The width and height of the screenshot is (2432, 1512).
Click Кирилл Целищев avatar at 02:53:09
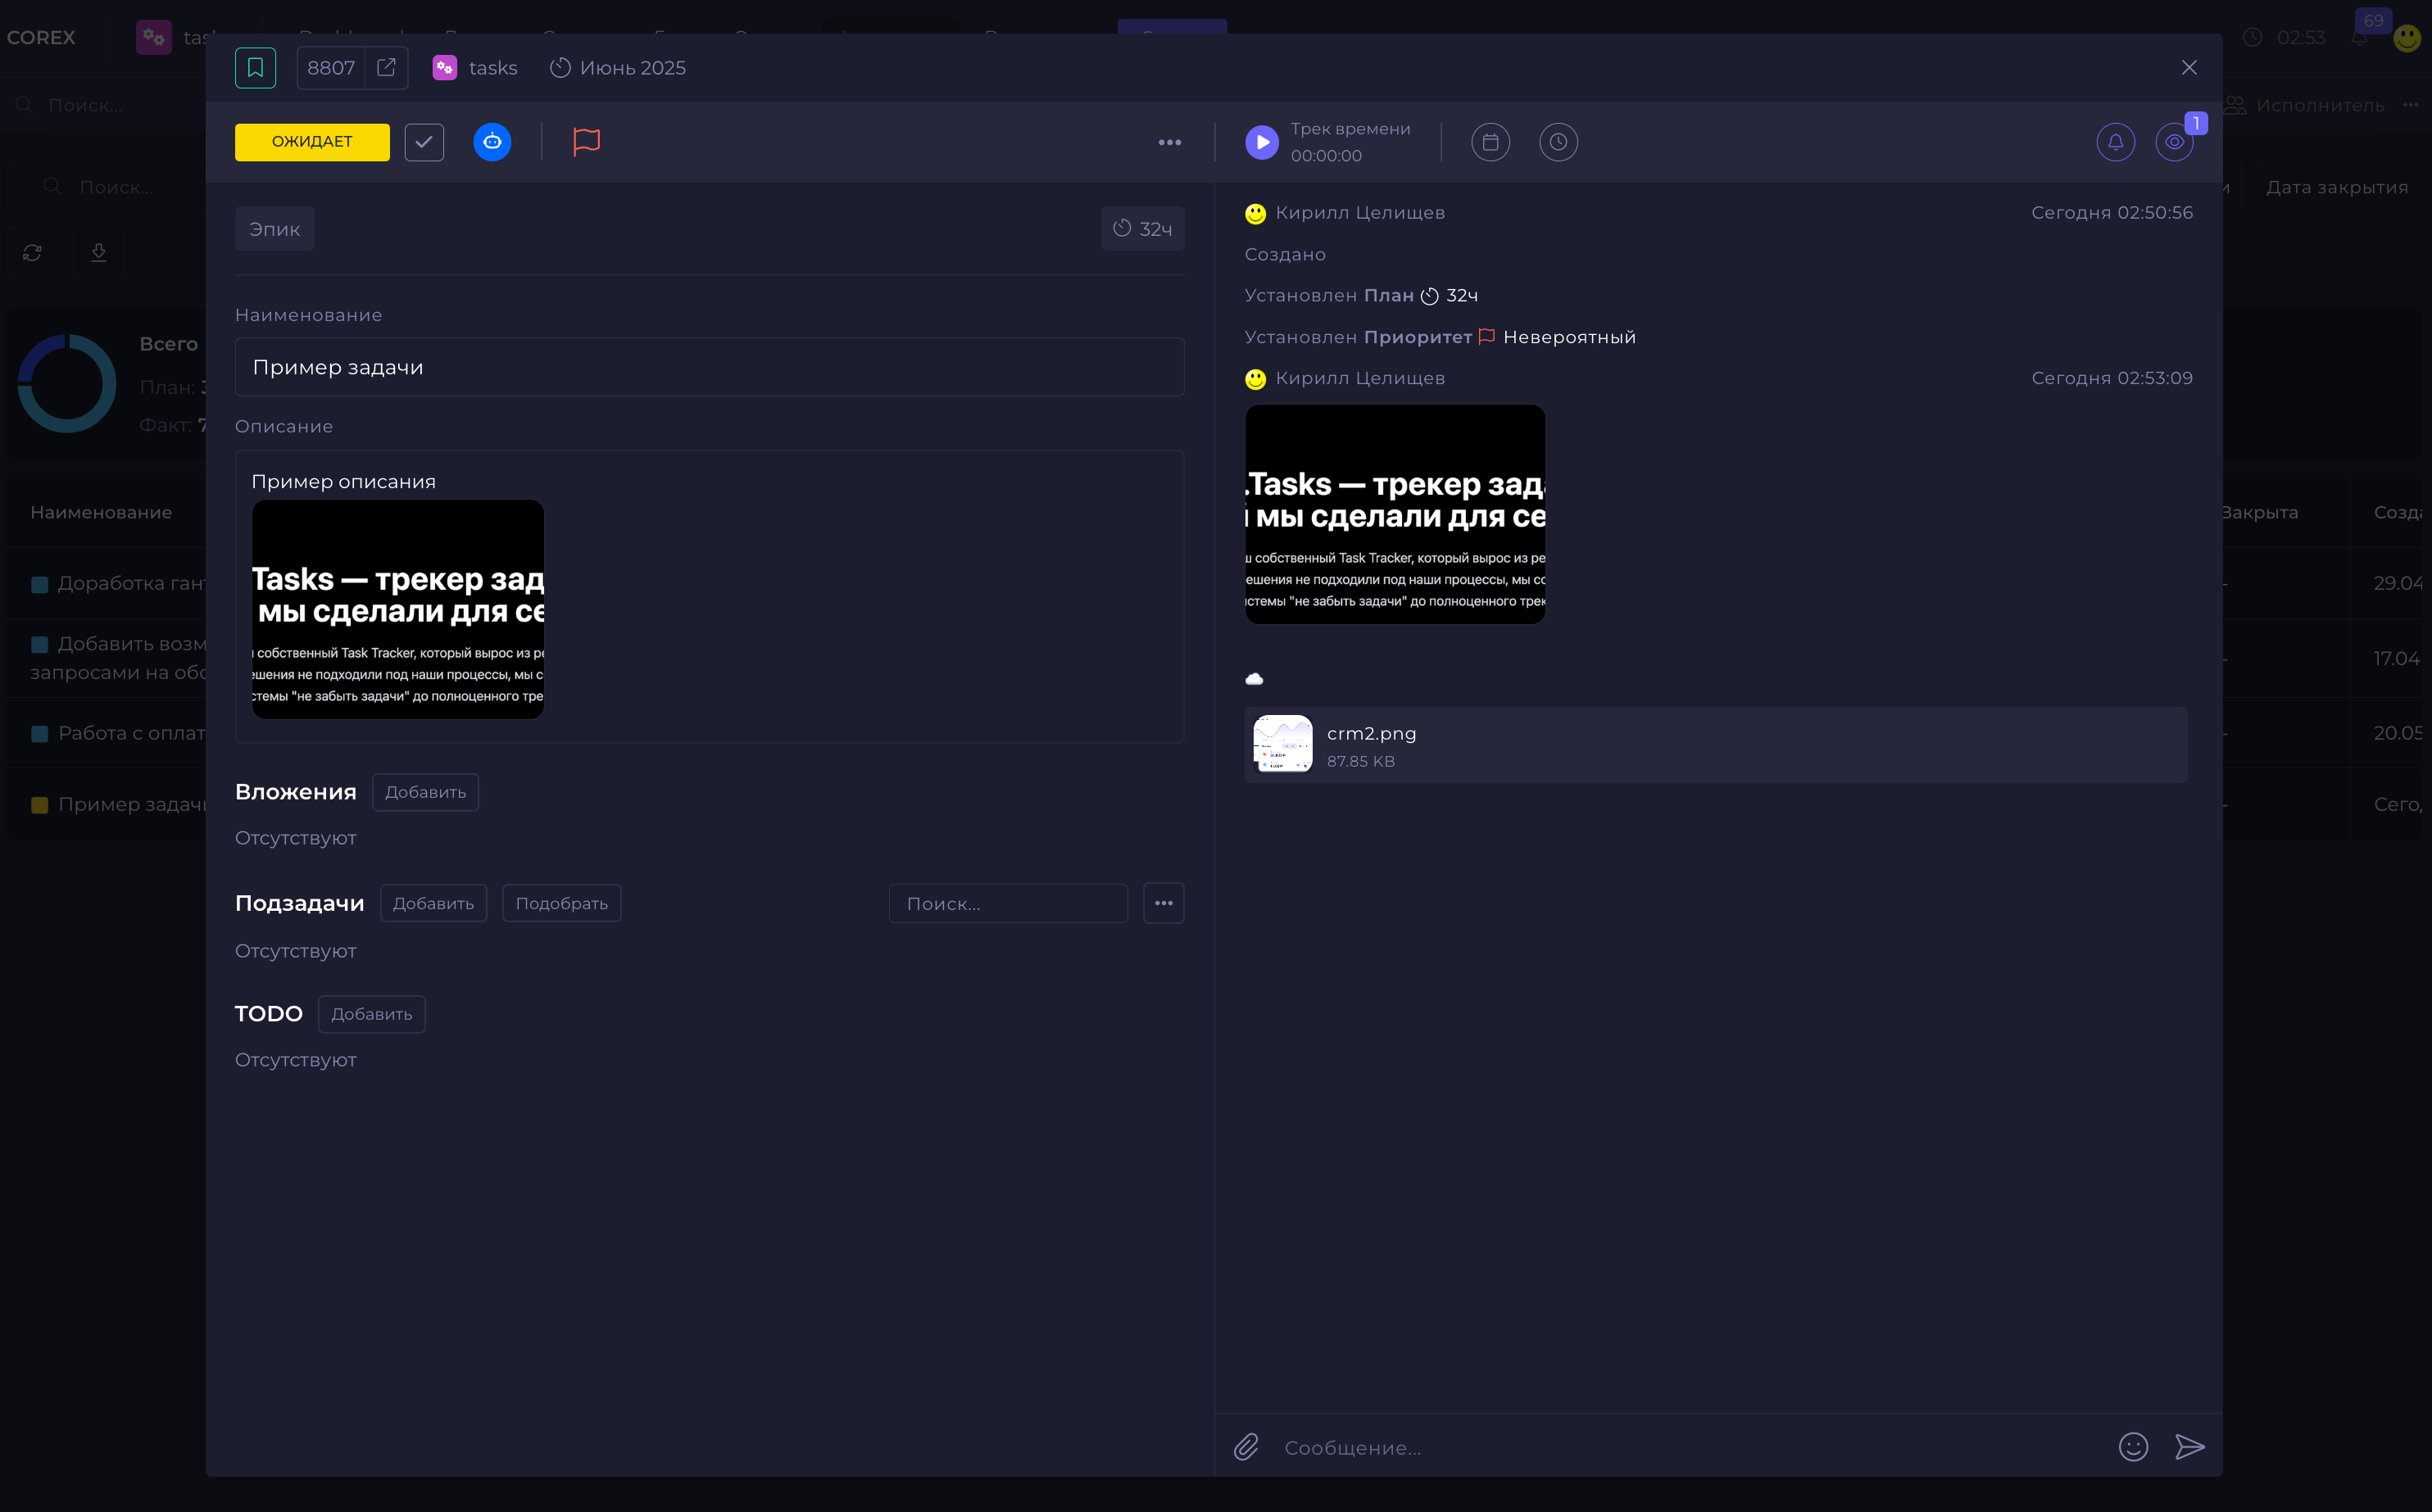pos(1255,379)
